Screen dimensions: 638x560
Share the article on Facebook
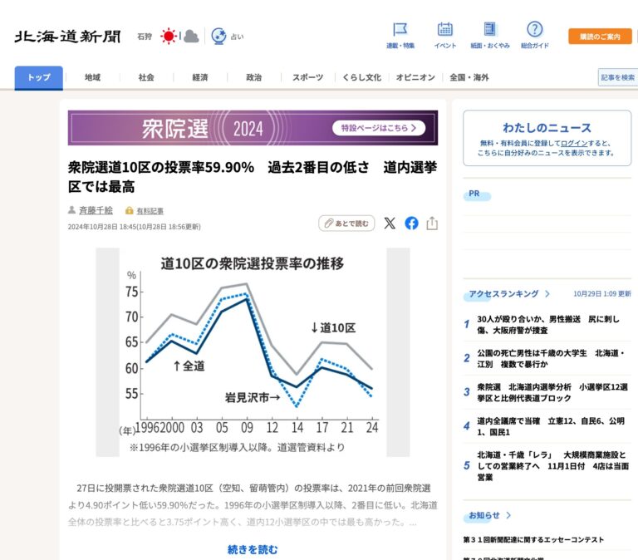[x=411, y=223]
